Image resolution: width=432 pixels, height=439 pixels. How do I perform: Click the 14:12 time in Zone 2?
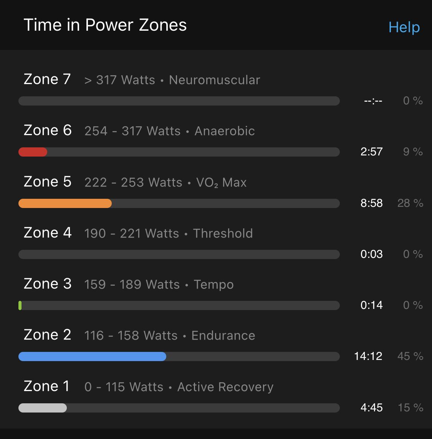pos(368,356)
